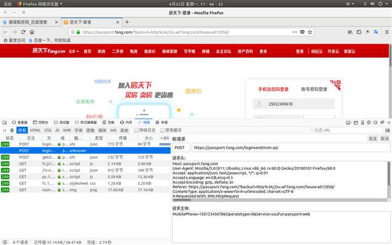Go back to the previous page
392x245 pixels.
click(x=6, y=32)
